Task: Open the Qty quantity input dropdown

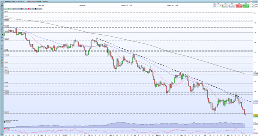Action: pos(218,6)
